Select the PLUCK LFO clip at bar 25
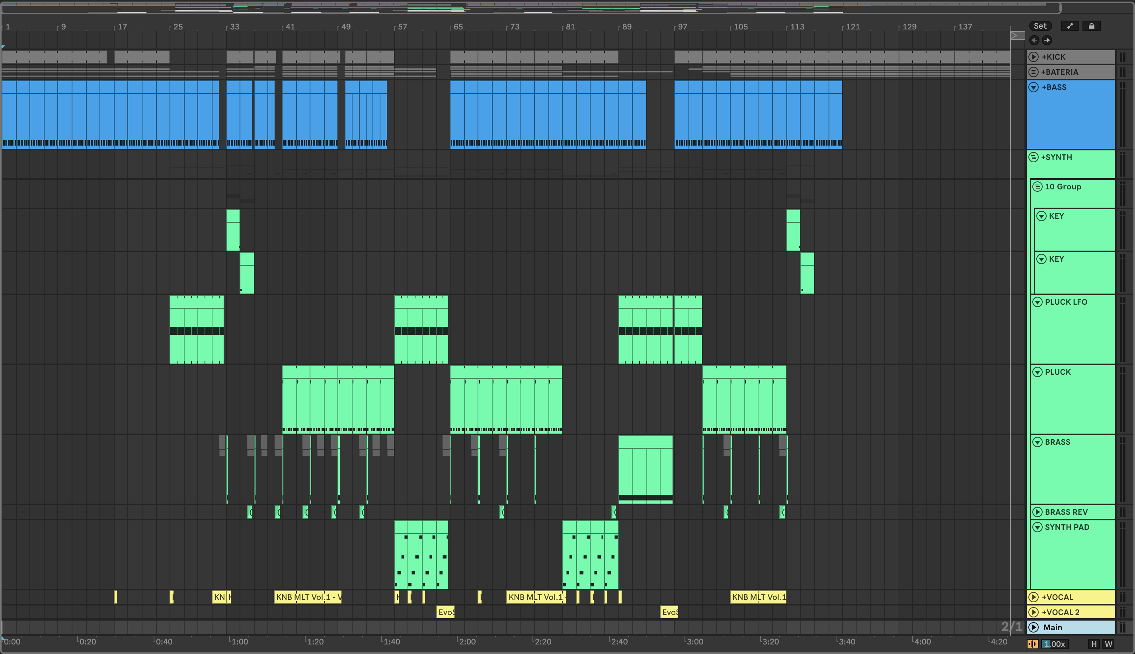Image resolution: width=1135 pixels, height=654 pixels. pyautogui.click(x=197, y=329)
